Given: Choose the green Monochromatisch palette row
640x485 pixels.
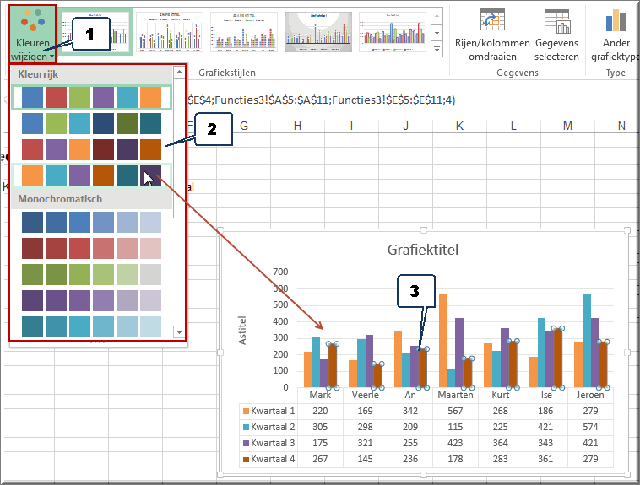Looking at the screenshot, I should 91,275.
